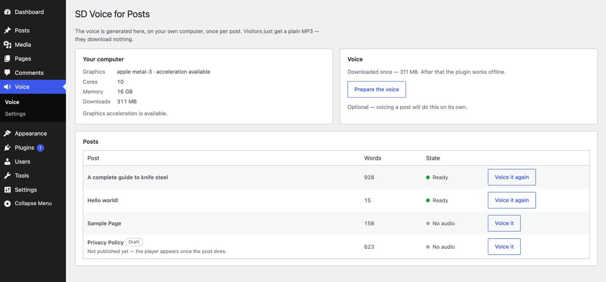The width and height of the screenshot is (606, 282).
Task: Open the Dashboard menu item
Action: [x=33, y=12]
